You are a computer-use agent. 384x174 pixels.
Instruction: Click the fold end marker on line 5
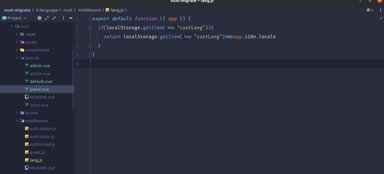coord(90,55)
